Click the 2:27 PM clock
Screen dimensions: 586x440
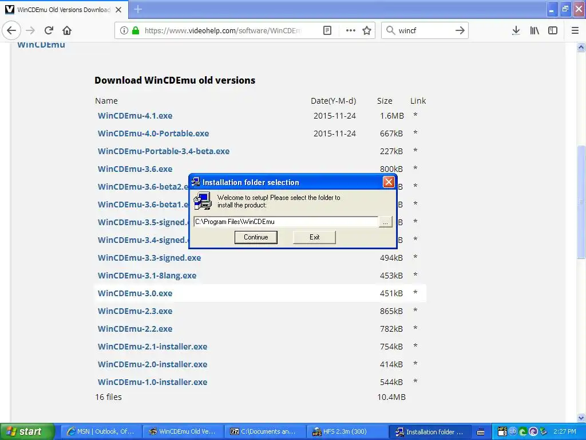tap(564, 431)
